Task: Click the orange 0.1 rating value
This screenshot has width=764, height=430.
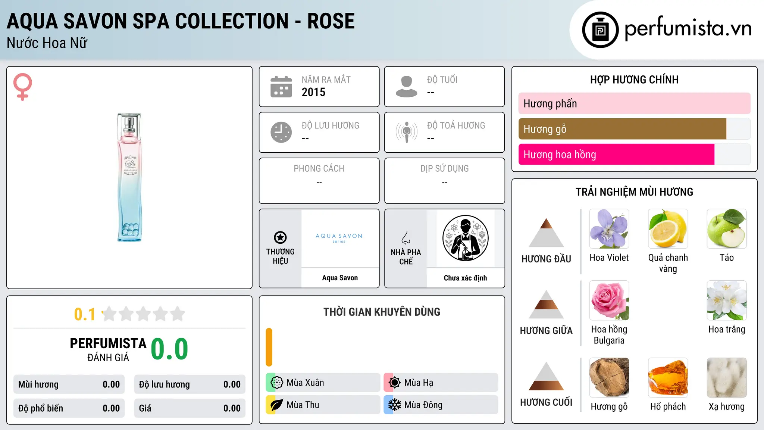Action: 85,314
